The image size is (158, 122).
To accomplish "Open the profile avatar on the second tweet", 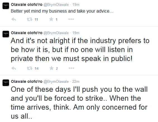I will click(6, 34).
